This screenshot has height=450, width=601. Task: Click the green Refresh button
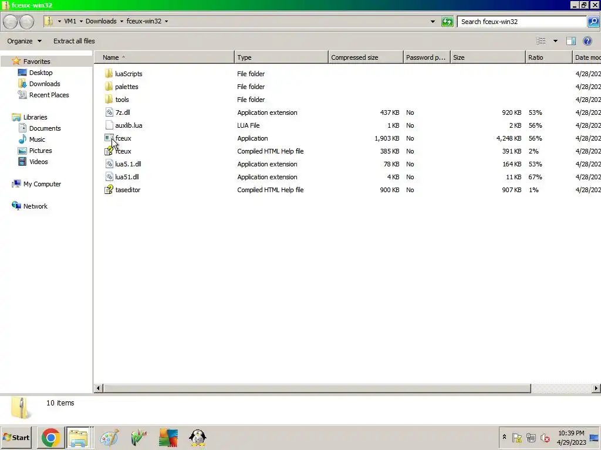click(x=447, y=22)
